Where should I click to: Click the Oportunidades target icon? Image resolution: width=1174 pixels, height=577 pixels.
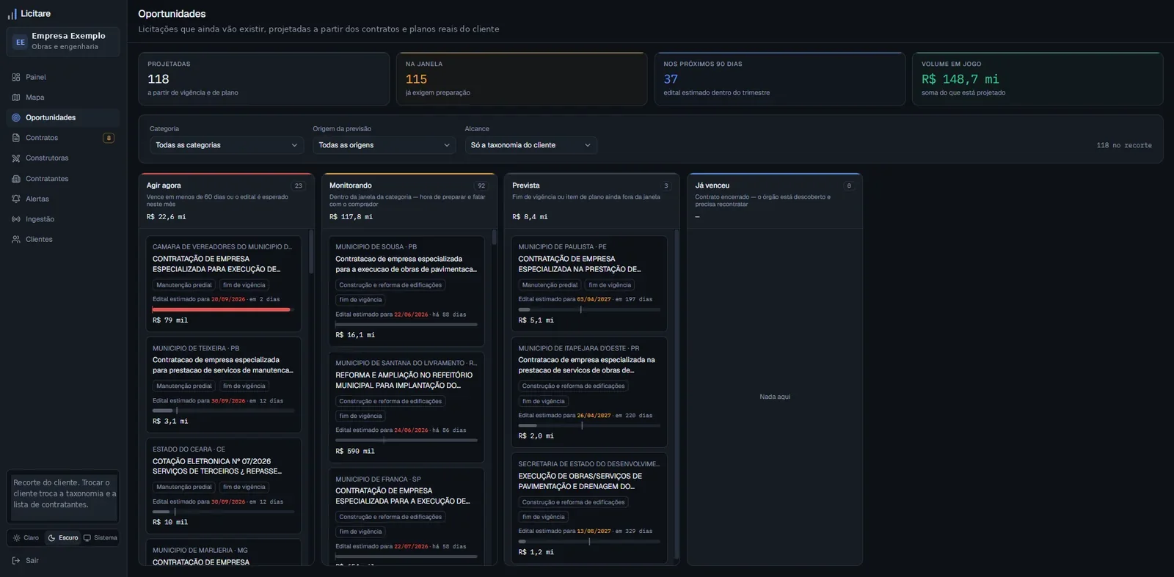[x=16, y=117]
